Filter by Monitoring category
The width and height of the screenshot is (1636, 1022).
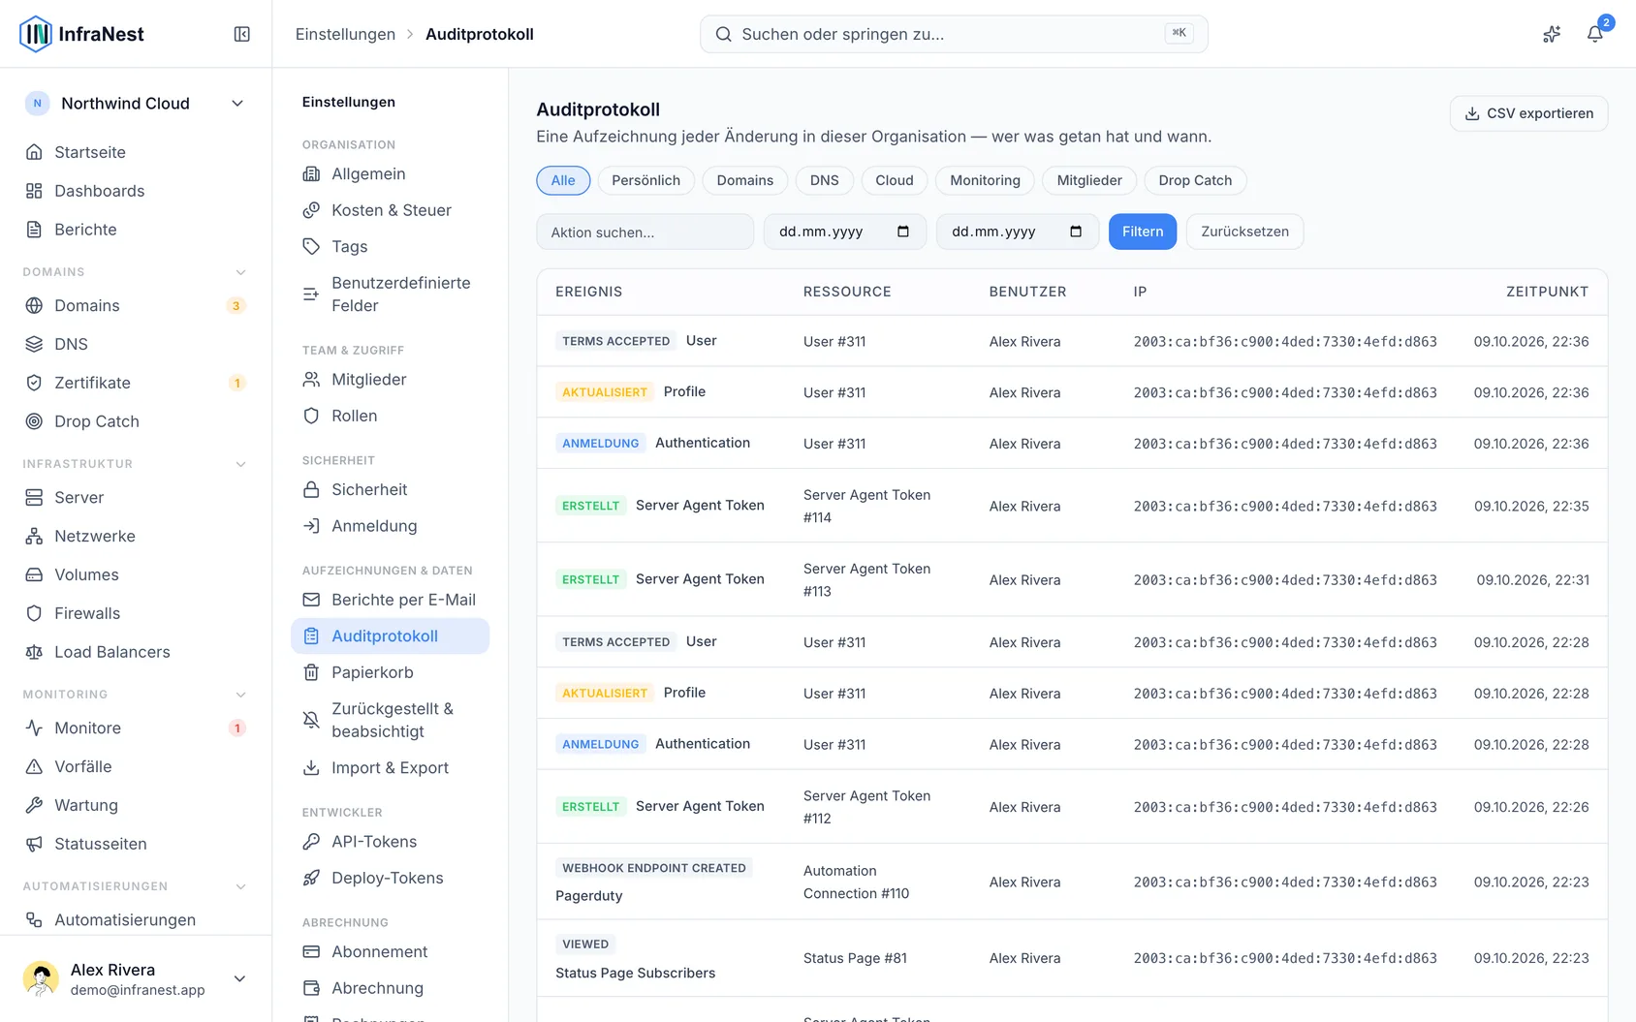click(985, 180)
